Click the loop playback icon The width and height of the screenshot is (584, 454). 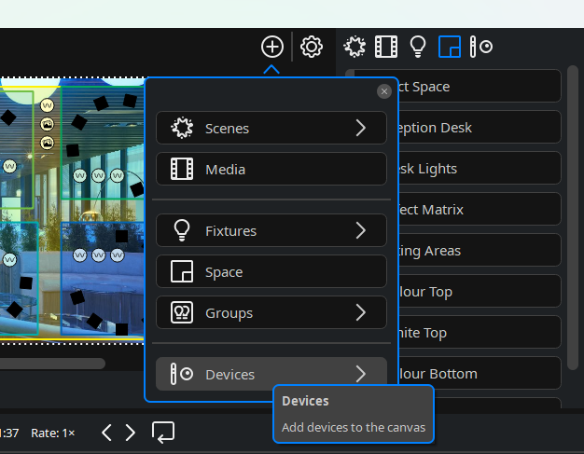[163, 433]
